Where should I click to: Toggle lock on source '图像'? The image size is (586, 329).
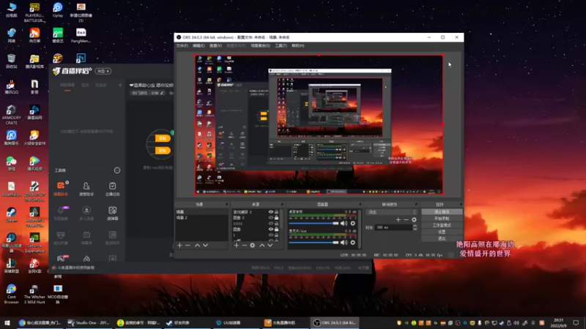coord(277,229)
